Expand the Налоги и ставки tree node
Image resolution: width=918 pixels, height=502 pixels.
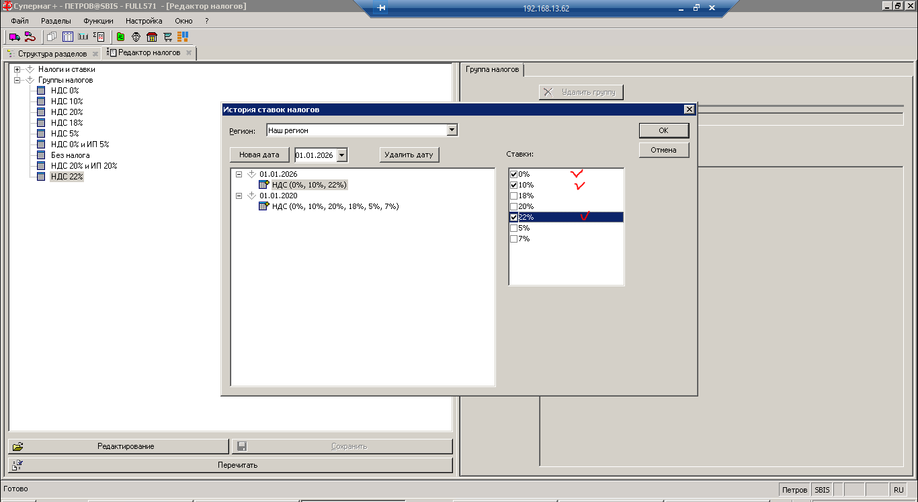pos(17,69)
